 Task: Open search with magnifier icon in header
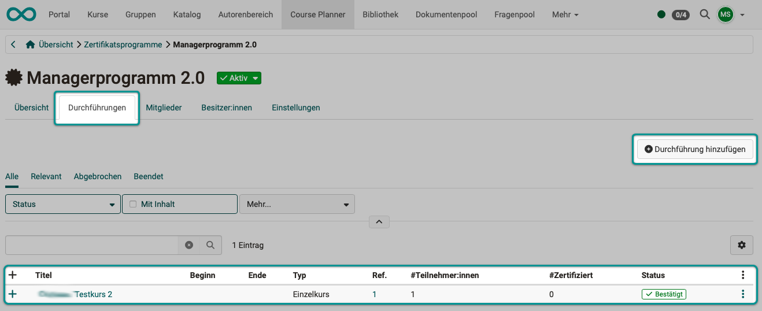(705, 14)
